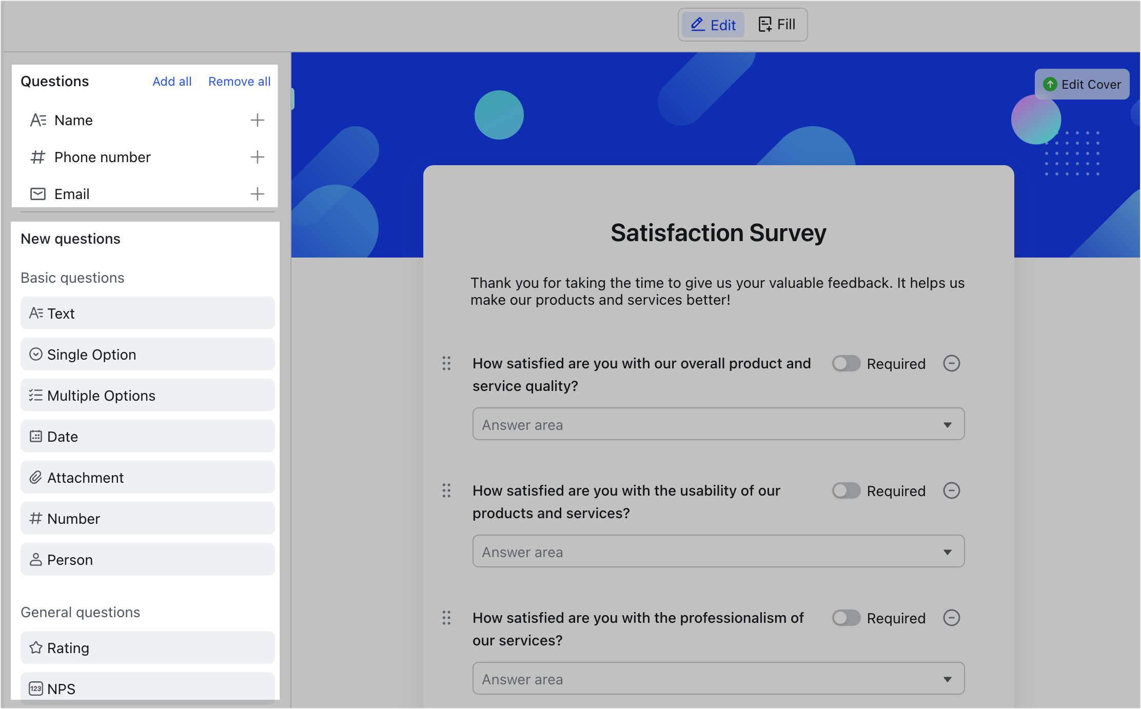
Task: Add the Email question using the plus icon
Action: click(x=258, y=194)
